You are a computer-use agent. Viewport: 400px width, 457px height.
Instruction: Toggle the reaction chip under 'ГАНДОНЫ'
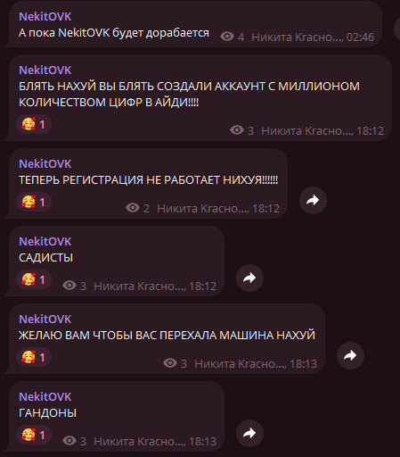pos(34,435)
